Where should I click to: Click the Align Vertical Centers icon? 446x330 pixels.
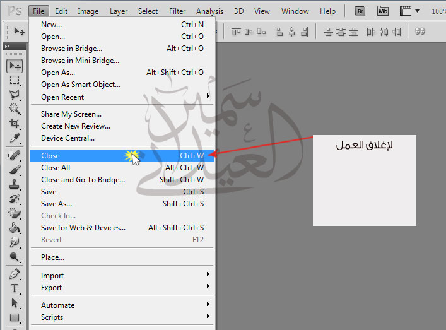point(249,32)
